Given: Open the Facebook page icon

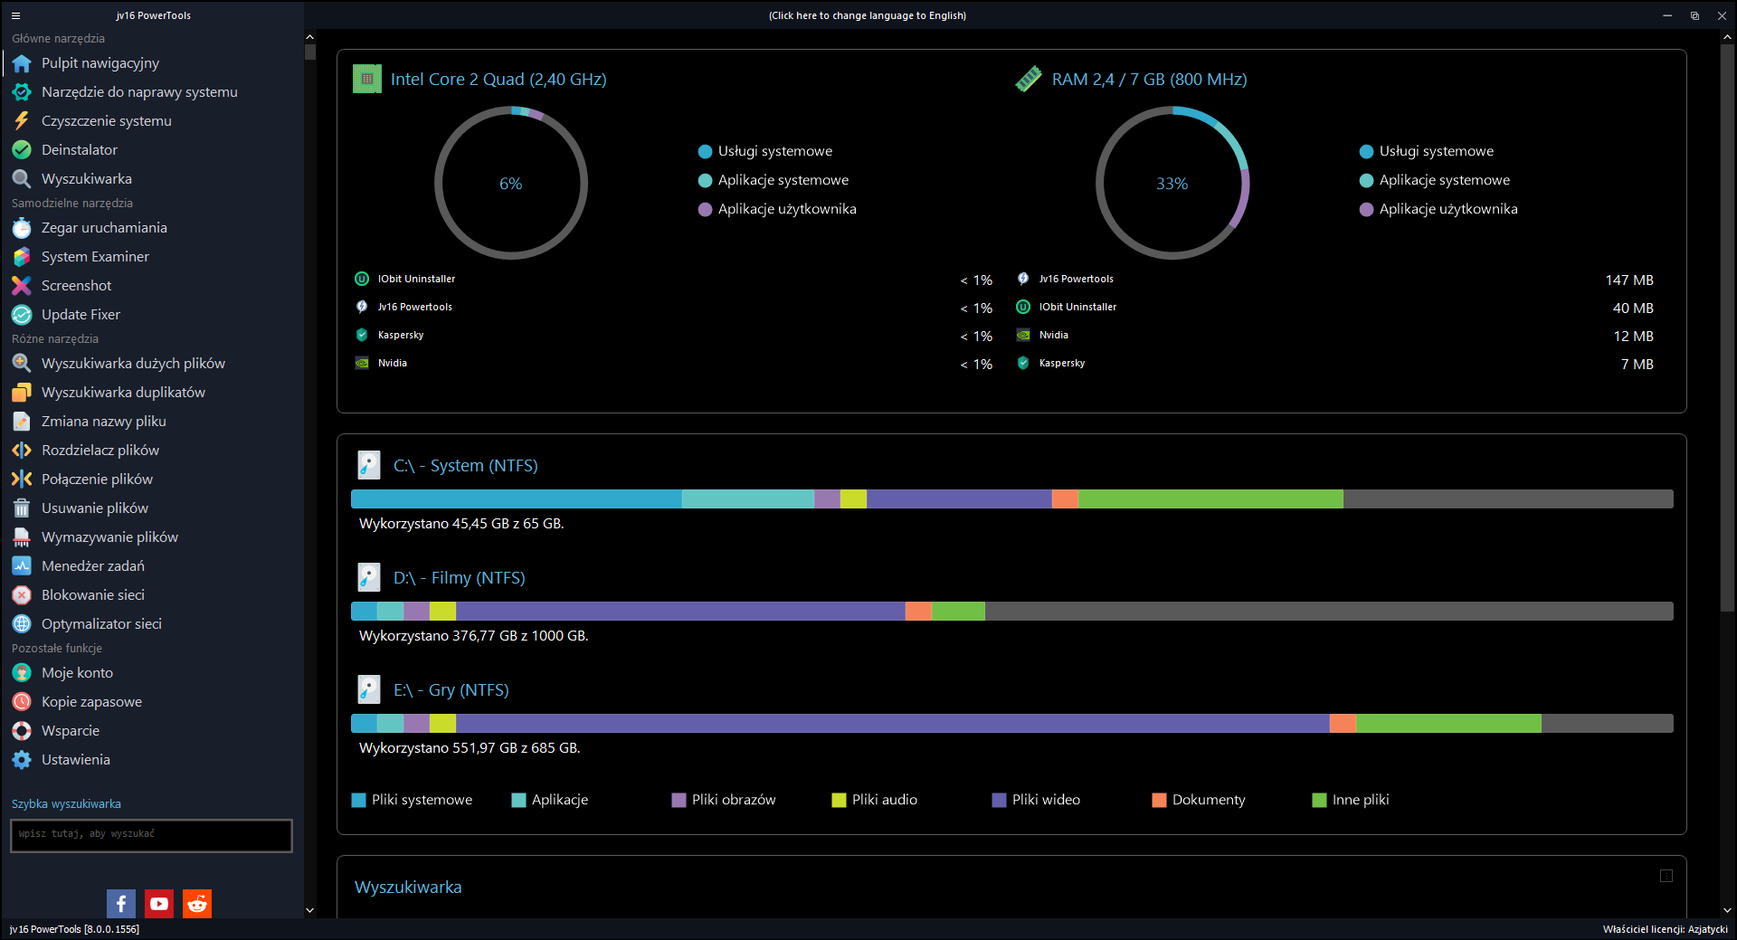Looking at the screenshot, I should [121, 904].
